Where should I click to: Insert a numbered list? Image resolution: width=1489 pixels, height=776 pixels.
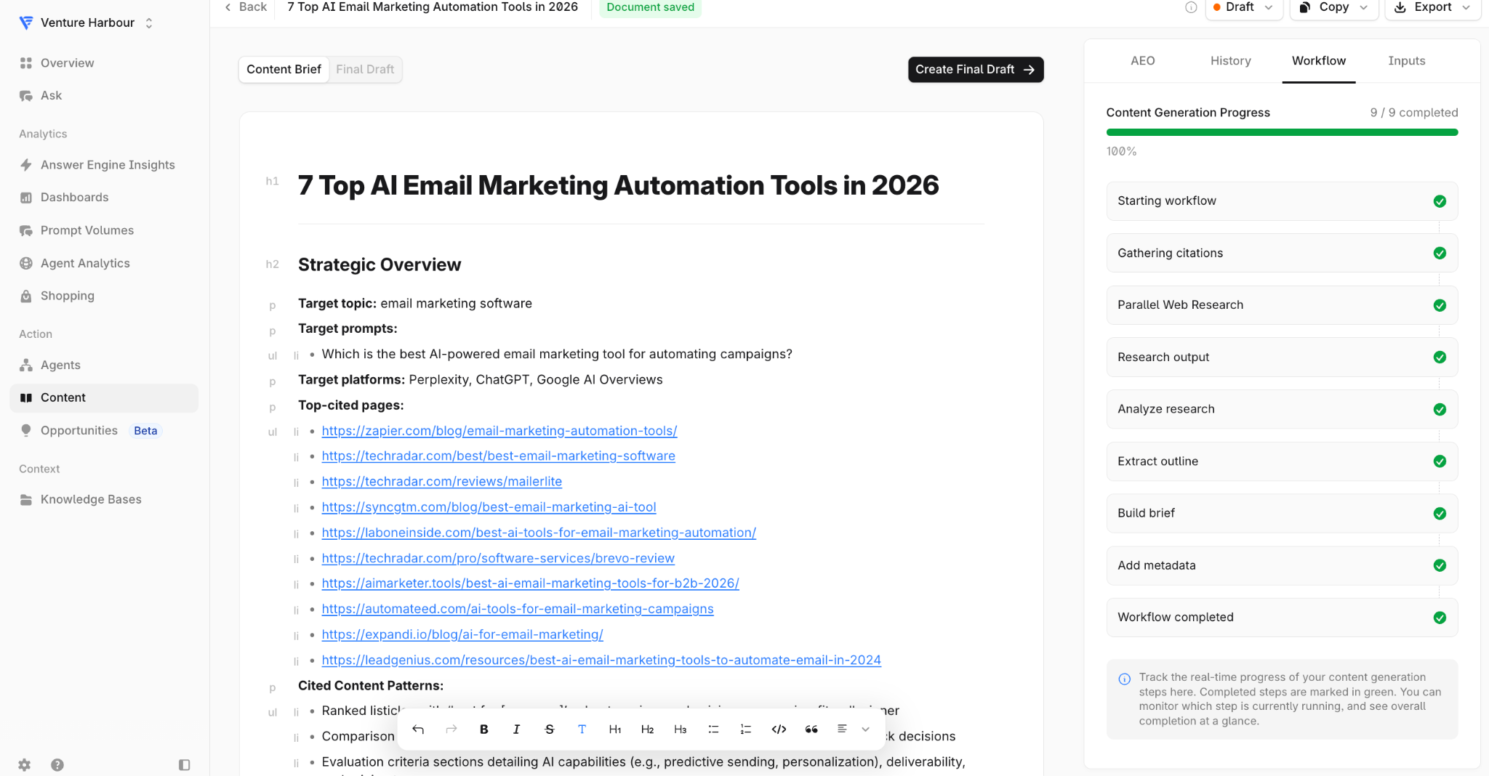tap(746, 729)
